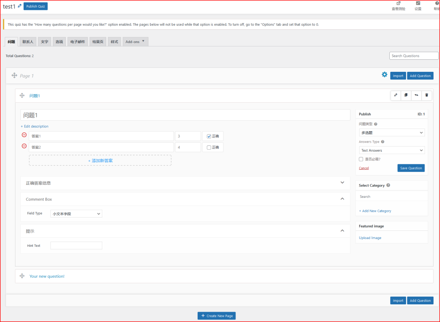The image size is (440, 322).
Task: Remove 答案2 with the red minus icon
Action: coord(24,146)
